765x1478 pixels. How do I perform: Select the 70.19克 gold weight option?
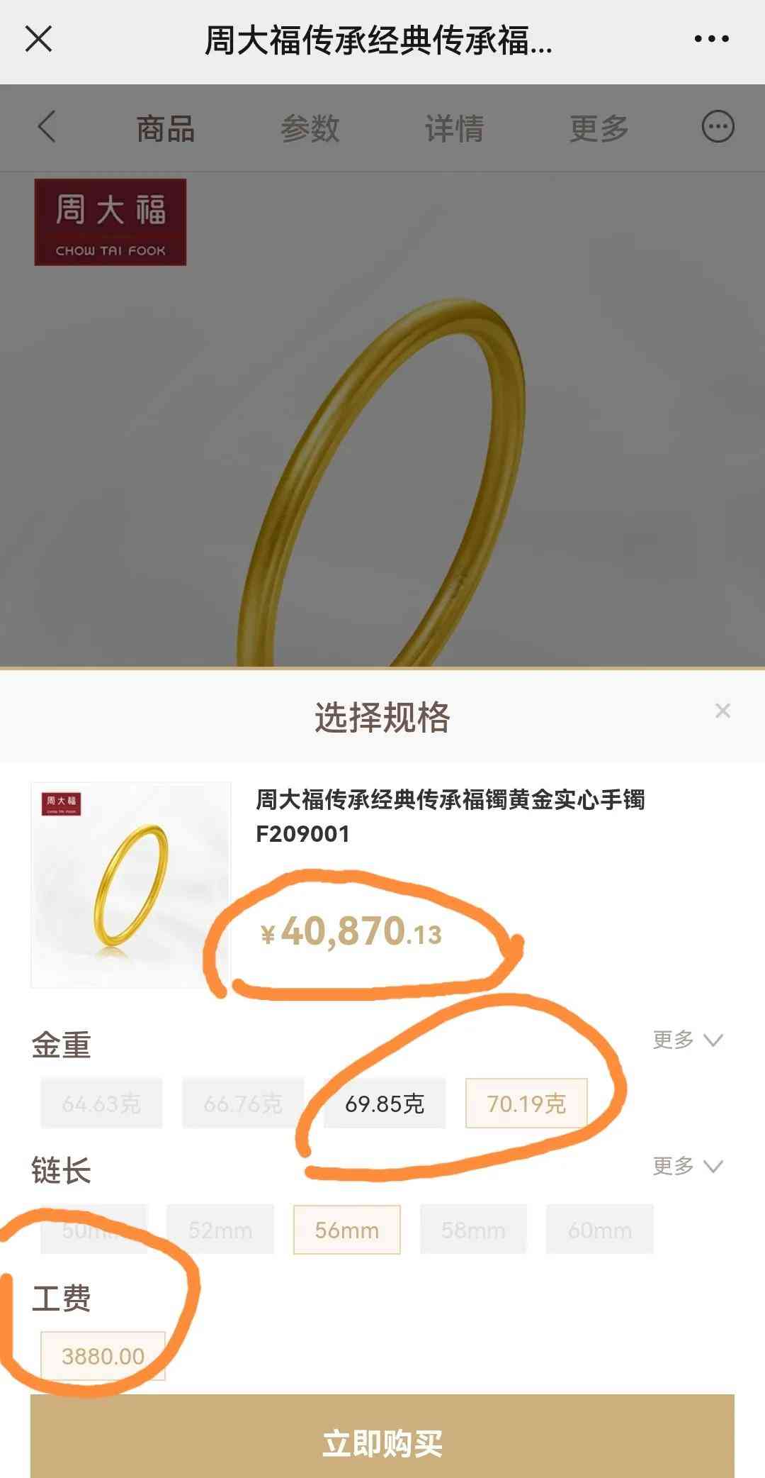pos(526,1104)
